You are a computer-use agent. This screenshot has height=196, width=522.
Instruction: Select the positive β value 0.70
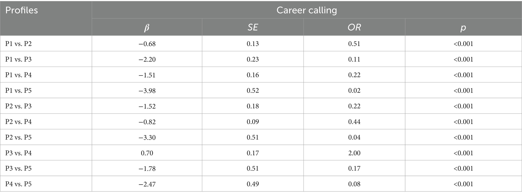(147, 153)
